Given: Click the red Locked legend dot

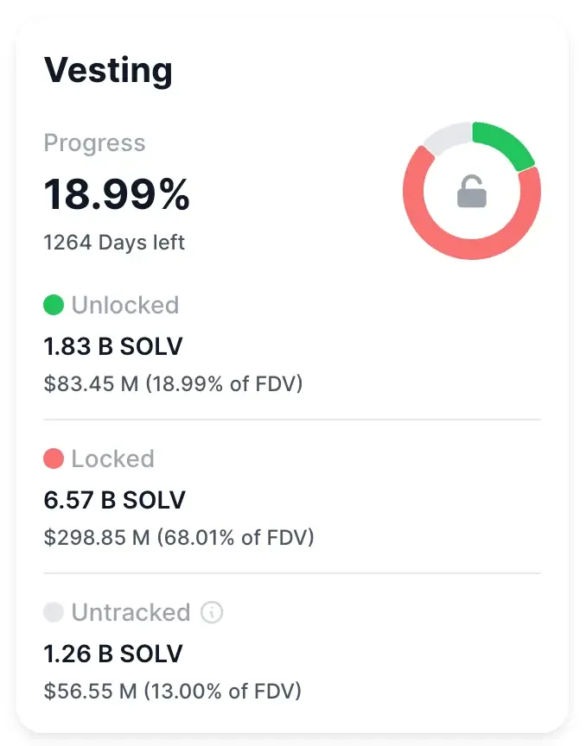Looking at the screenshot, I should point(54,458).
